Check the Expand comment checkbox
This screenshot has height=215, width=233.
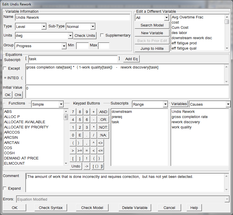(5, 189)
